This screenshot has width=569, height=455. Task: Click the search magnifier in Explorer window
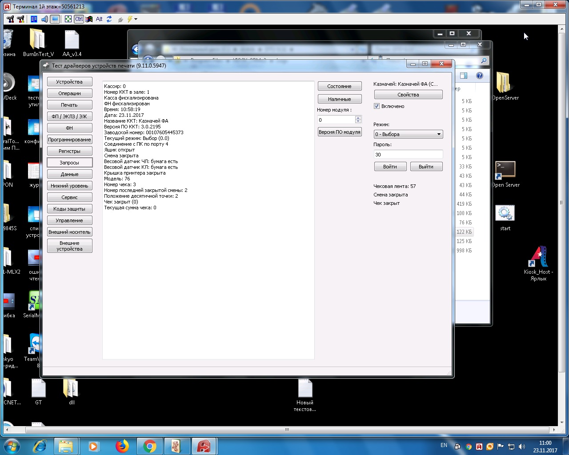coord(484,60)
